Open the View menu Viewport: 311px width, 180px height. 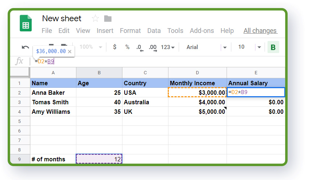pos(83,31)
